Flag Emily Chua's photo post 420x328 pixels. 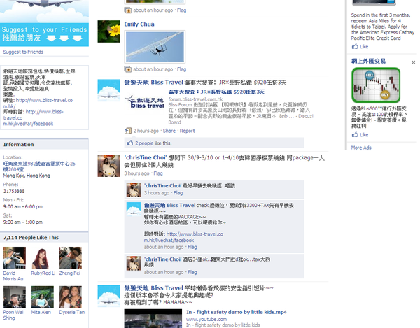(x=181, y=69)
